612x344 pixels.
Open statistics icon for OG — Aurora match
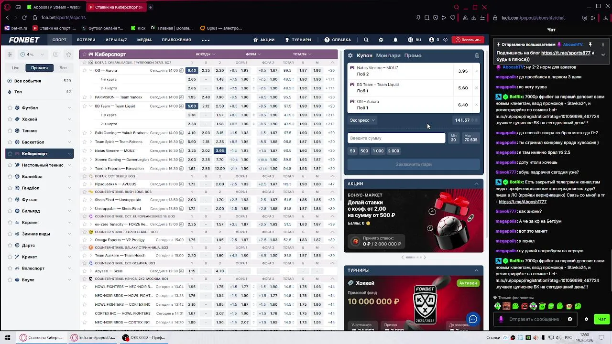pyautogui.click(x=181, y=70)
